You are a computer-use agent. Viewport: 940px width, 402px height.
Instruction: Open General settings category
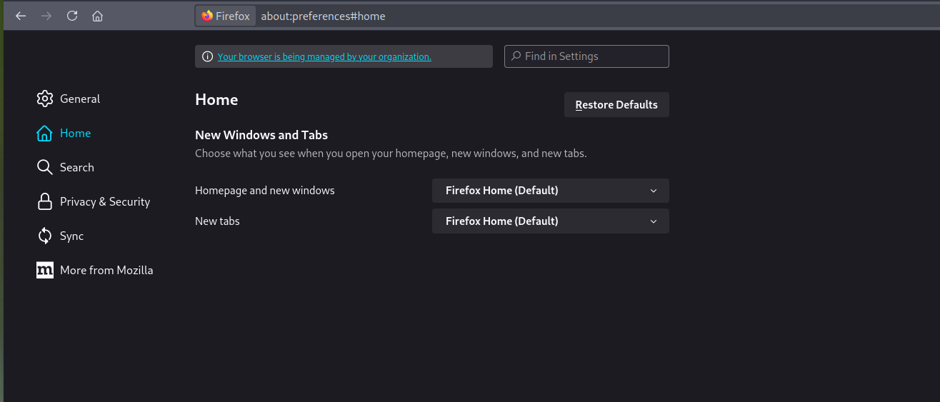click(80, 99)
